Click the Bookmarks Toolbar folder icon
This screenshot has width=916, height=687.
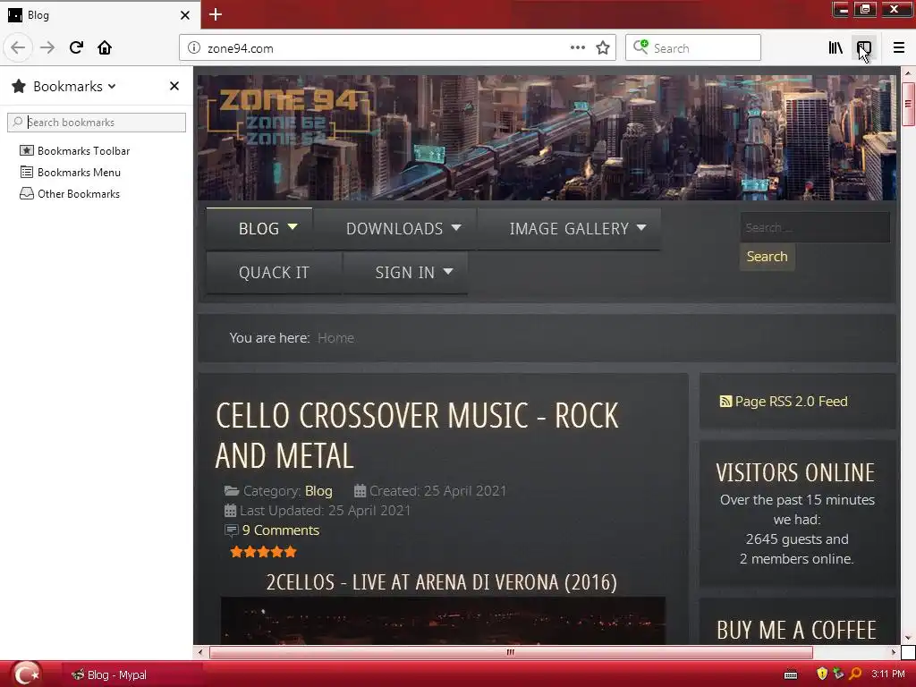(26, 150)
